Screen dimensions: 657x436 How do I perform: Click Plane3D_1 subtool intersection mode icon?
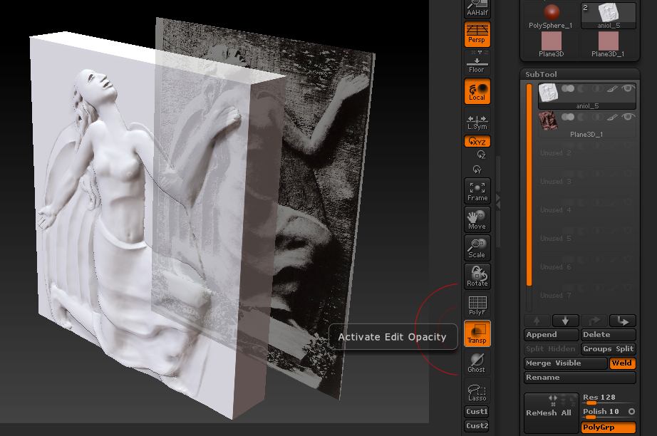pyautogui.click(x=598, y=117)
